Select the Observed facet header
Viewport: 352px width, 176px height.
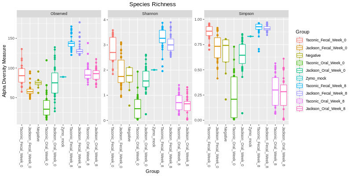(x=59, y=14)
